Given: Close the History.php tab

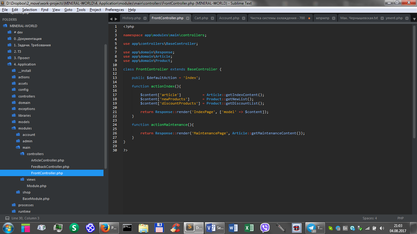Looking at the screenshot, I should click(x=145, y=18).
